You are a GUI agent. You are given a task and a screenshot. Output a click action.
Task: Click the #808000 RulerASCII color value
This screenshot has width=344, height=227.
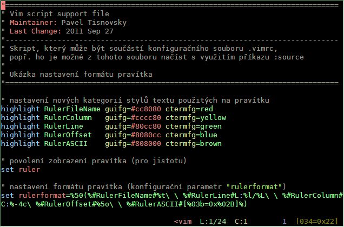pos(146,144)
